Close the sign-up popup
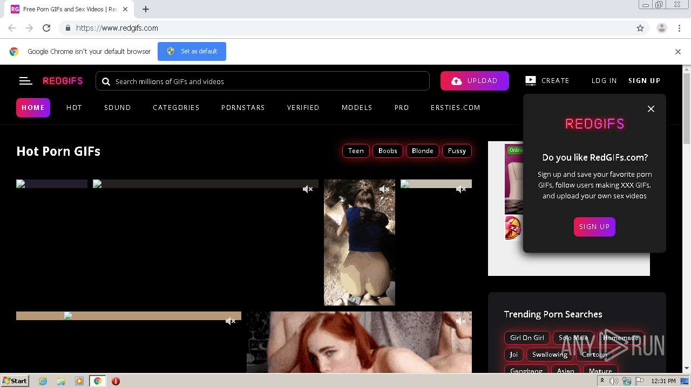The image size is (691, 388). 651,109
